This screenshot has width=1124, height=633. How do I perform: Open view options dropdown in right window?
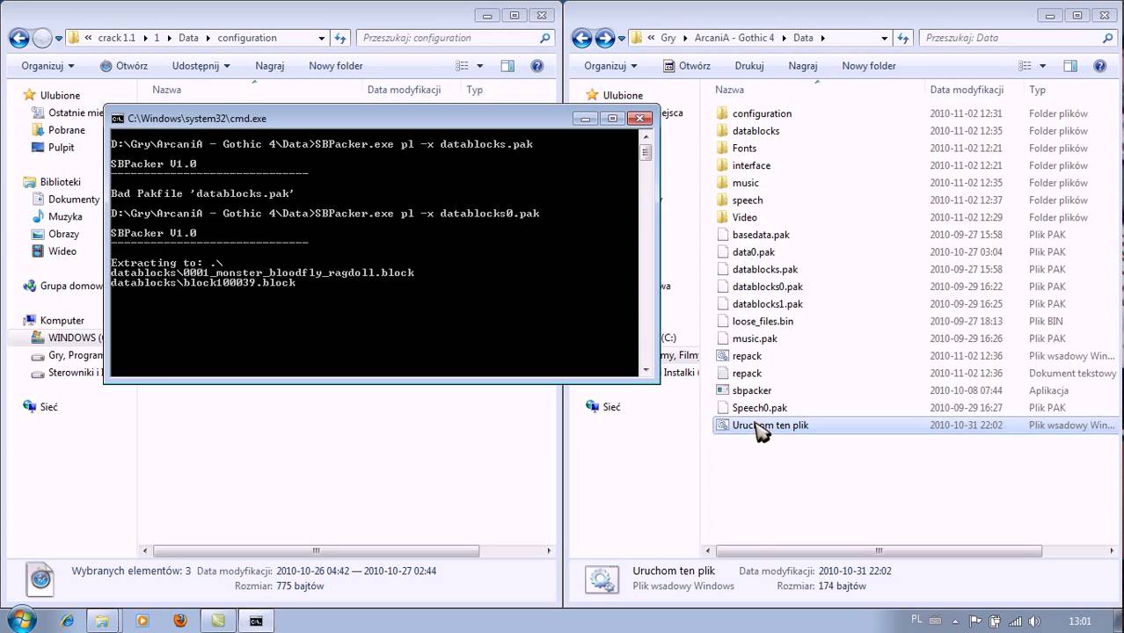(x=1042, y=66)
